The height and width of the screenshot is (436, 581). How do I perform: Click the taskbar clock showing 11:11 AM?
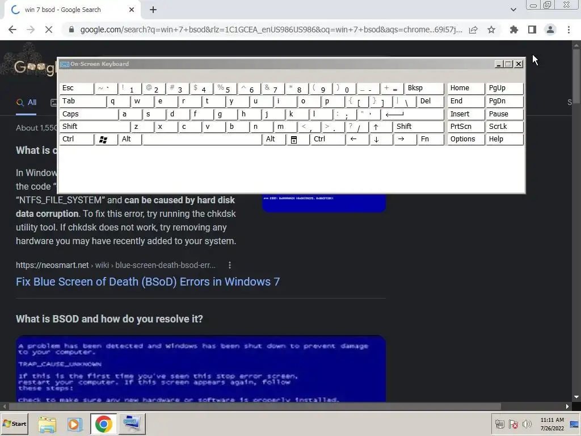point(552,424)
